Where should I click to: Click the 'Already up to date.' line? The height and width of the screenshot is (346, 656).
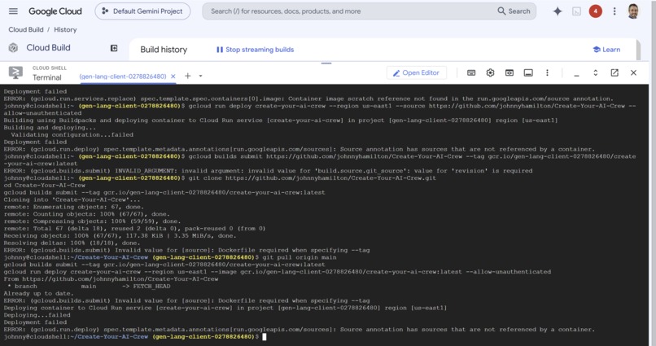[x=38, y=293]
